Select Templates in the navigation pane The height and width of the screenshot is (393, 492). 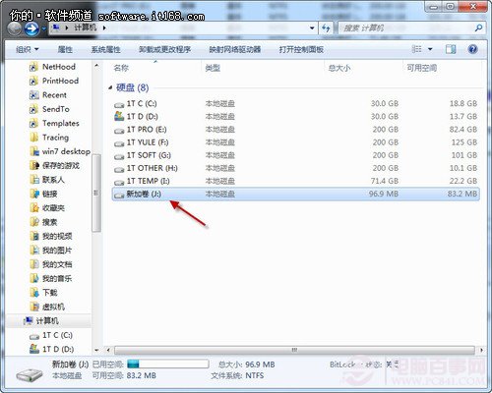pyautogui.click(x=61, y=123)
